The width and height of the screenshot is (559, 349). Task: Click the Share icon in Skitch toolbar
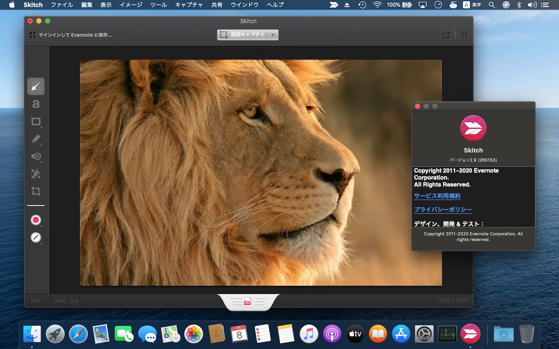click(446, 35)
